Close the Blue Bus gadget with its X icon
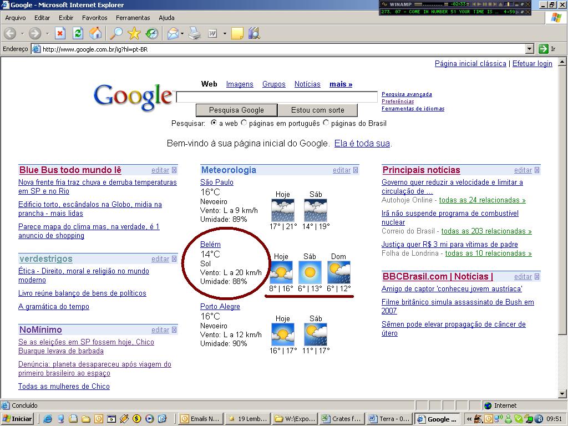This screenshot has height=426, width=568. tap(174, 170)
